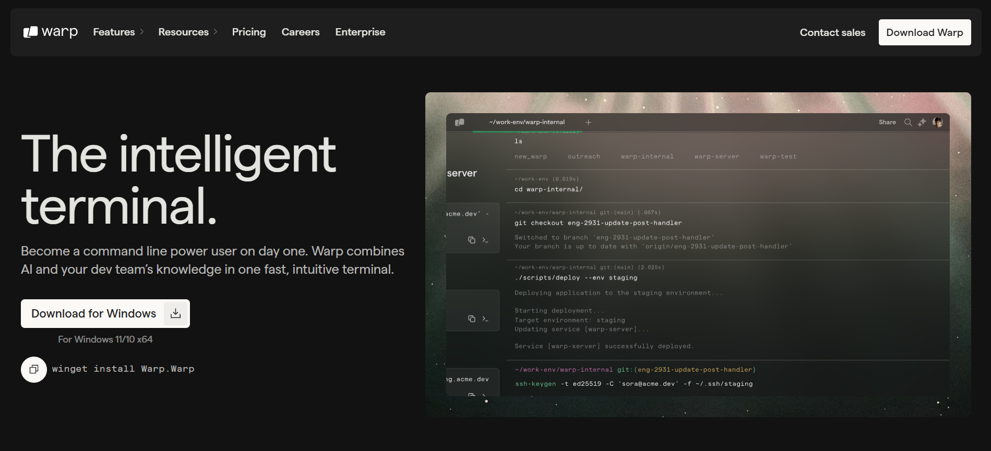The width and height of the screenshot is (991, 451).
Task: Open search in the terminal window
Action: pos(908,122)
